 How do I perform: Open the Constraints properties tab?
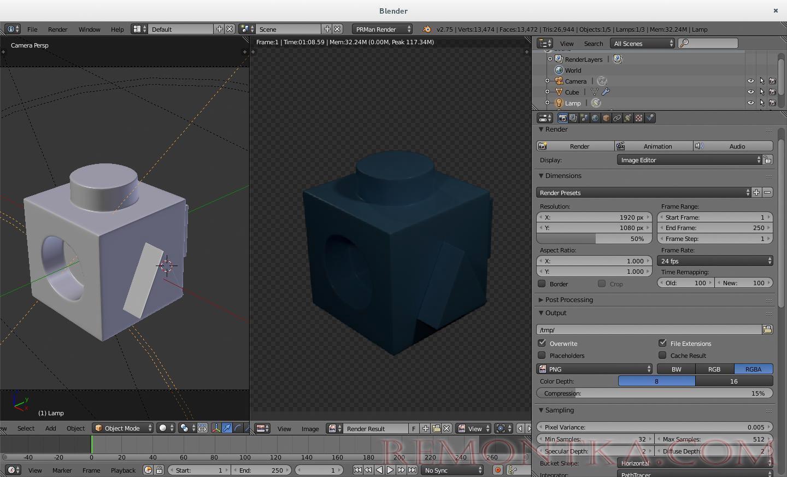tap(617, 118)
